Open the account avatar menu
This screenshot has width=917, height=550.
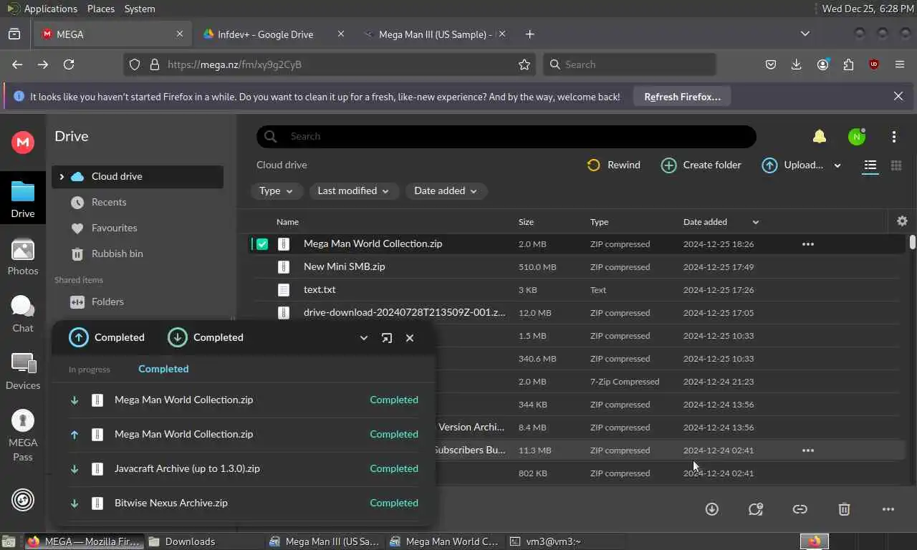(x=857, y=136)
